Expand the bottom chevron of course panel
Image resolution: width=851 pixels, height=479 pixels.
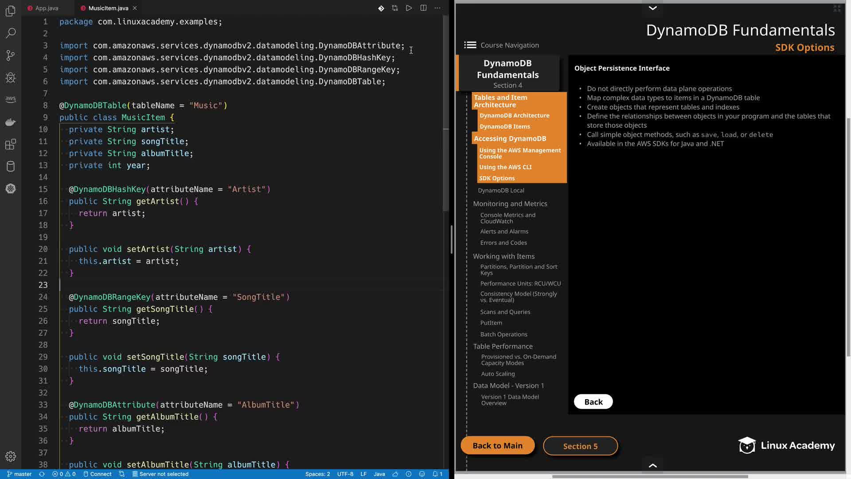(x=652, y=465)
